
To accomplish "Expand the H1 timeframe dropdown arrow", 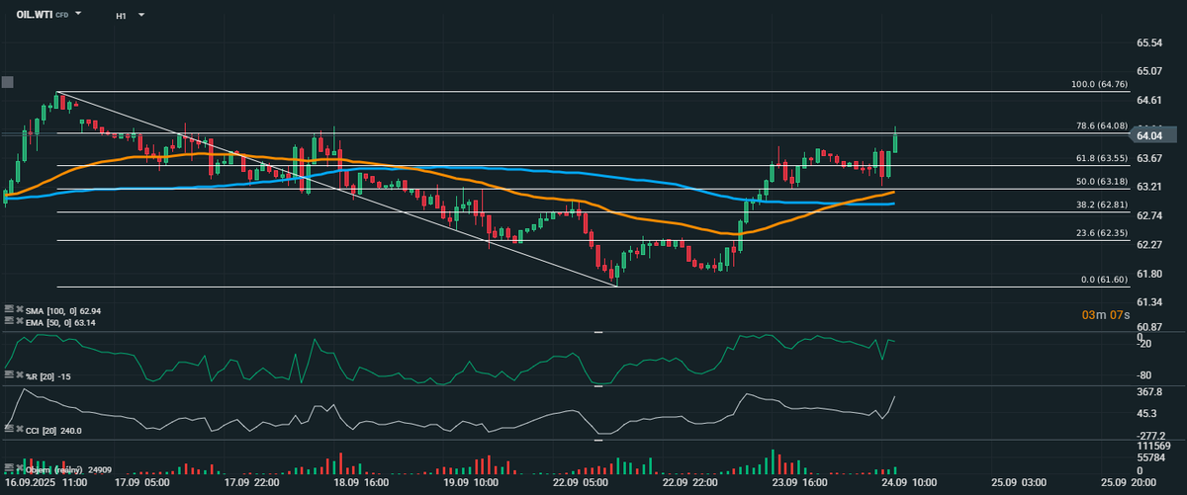I will (x=141, y=16).
